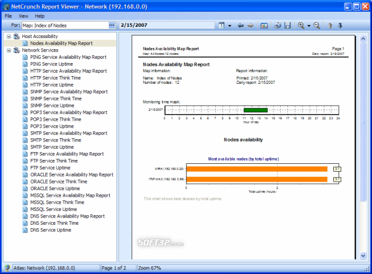
Task: Select FTP Service Think Time report
Action: pyautogui.click(x=54, y=161)
